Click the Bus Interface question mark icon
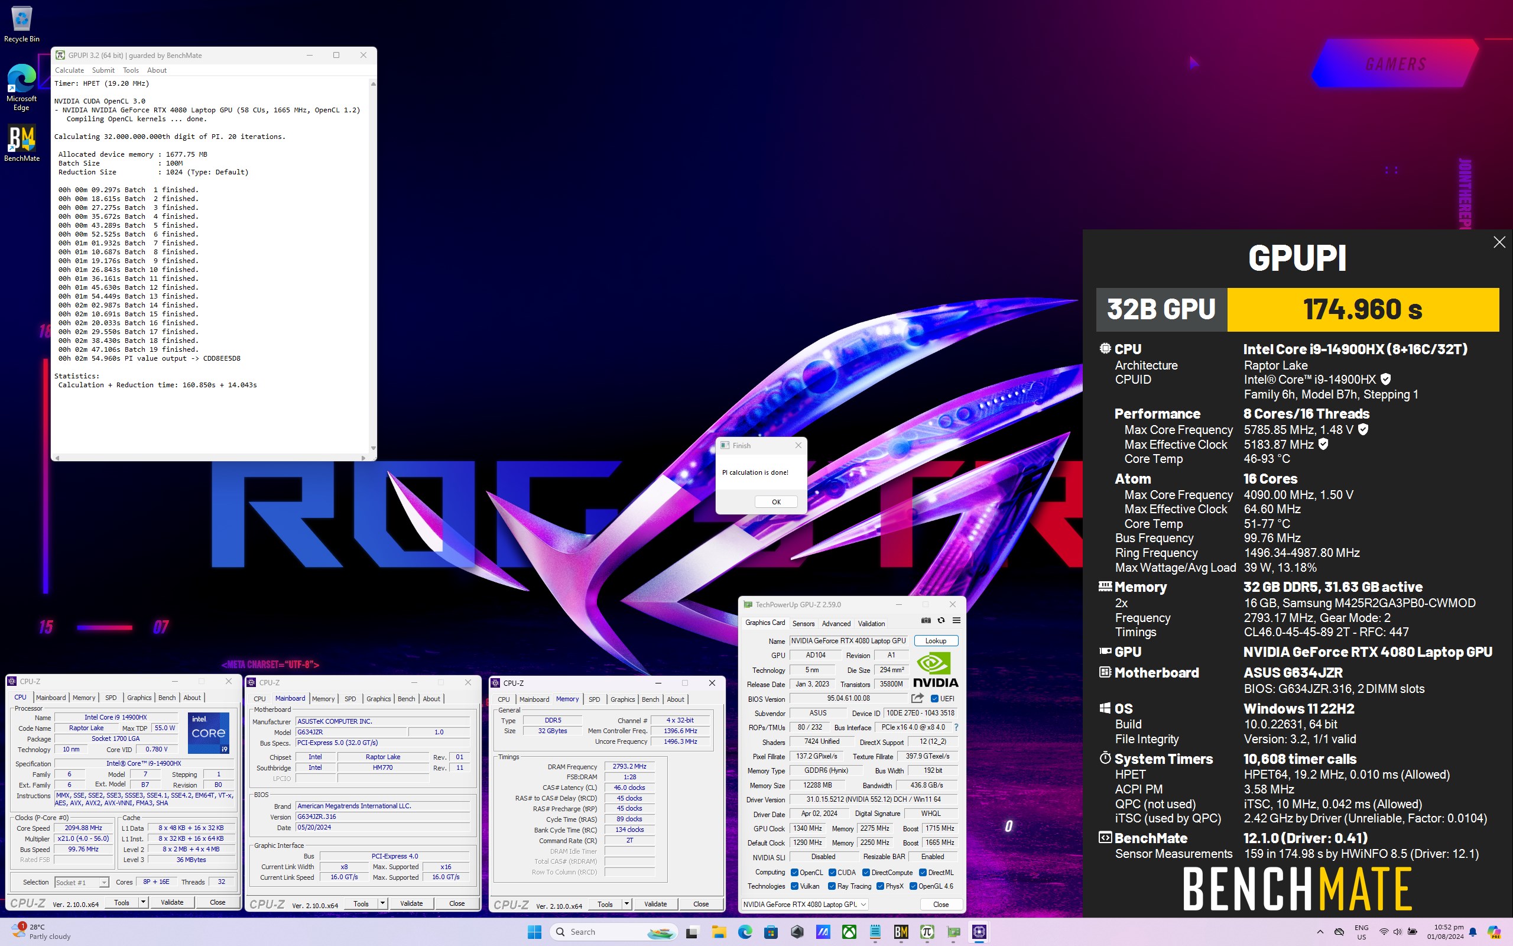Viewport: 1513px width, 946px height. [x=956, y=727]
